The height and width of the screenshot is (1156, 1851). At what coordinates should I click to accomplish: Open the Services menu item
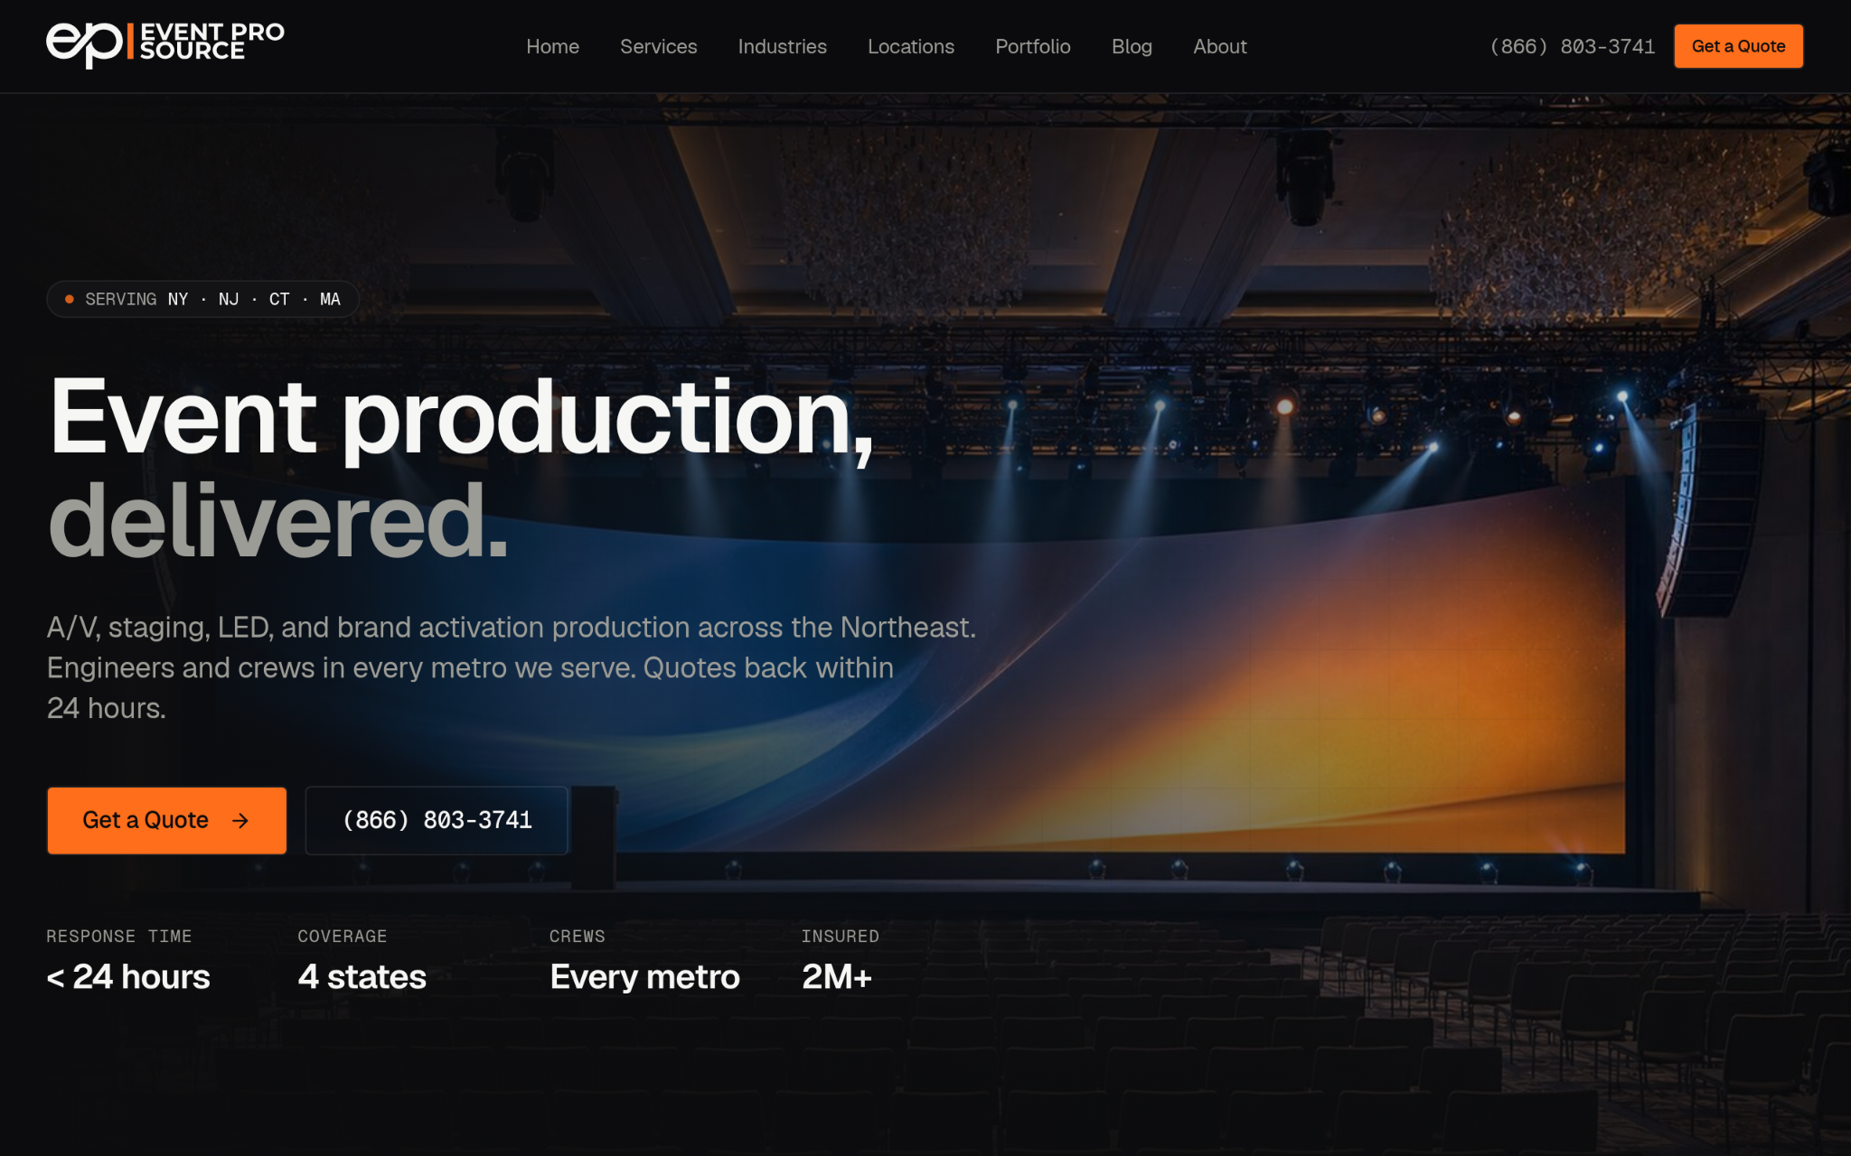(658, 46)
